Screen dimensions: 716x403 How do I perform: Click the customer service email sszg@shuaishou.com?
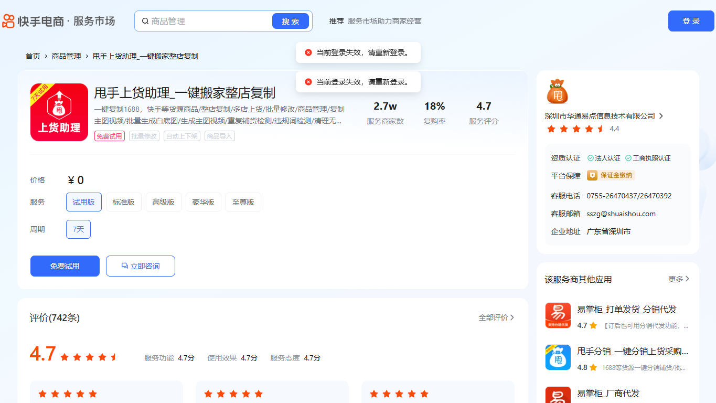pyautogui.click(x=621, y=214)
